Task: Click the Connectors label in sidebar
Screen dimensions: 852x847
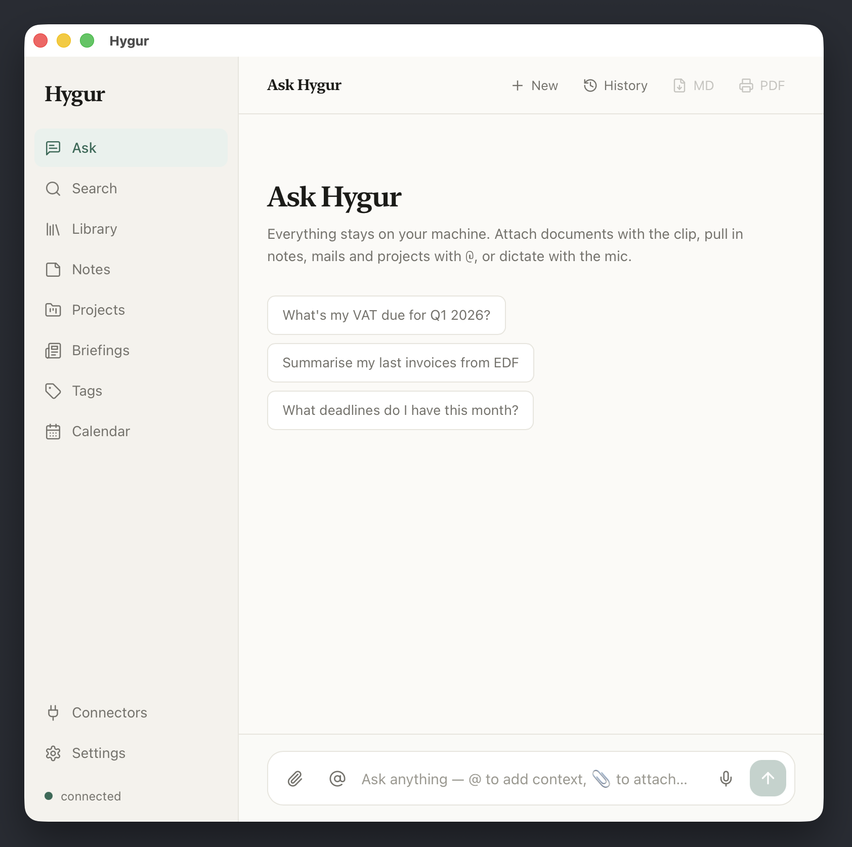Action: (110, 712)
